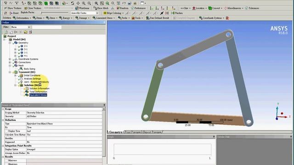Screen dimensions: 294x165
Task: Click the refresh icon in Outline toolbar
Action: 6,32
